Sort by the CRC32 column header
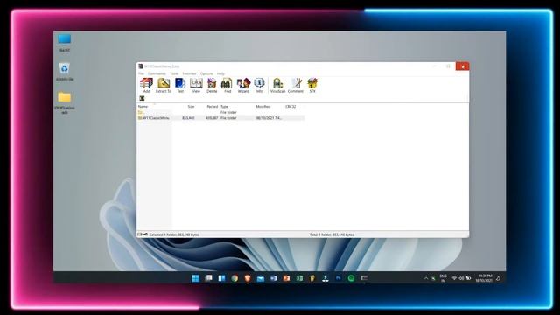The image size is (560, 315). click(x=290, y=107)
